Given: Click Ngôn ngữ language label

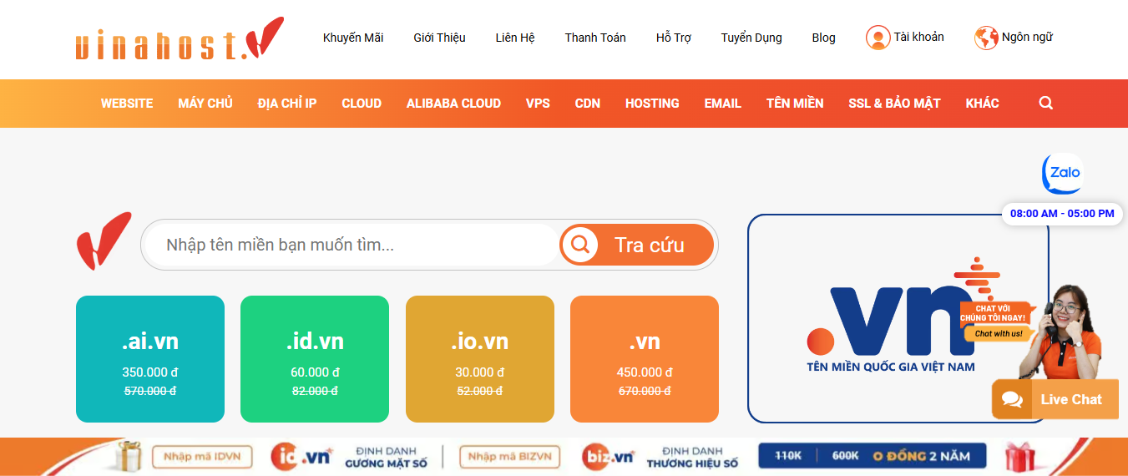Looking at the screenshot, I should [x=1027, y=37].
